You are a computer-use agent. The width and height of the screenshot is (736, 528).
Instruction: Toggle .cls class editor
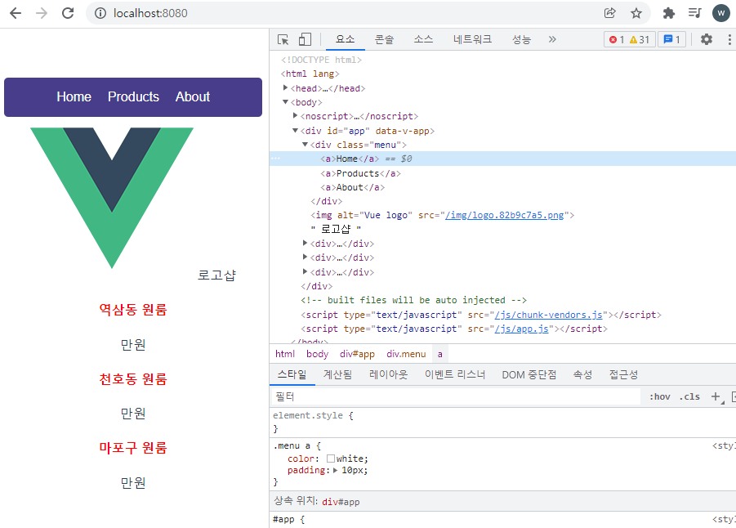pyautogui.click(x=689, y=397)
